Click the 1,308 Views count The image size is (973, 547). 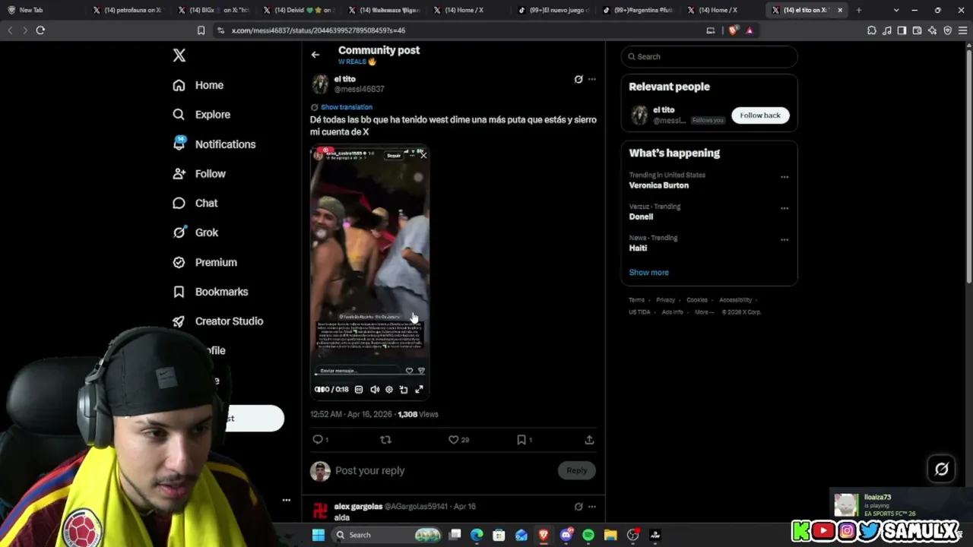[418, 415]
